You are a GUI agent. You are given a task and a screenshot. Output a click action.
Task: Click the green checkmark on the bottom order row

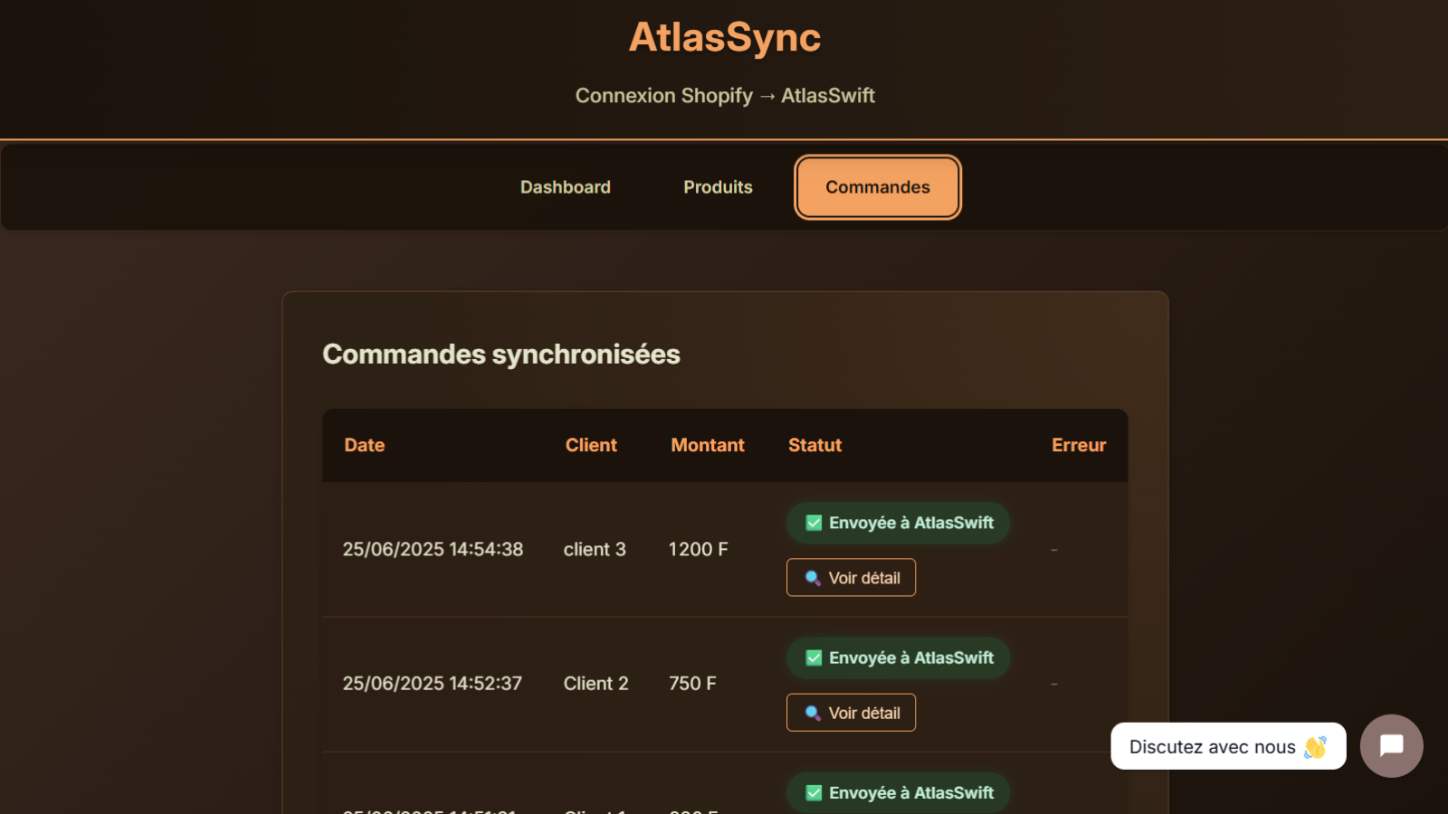tap(812, 792)
